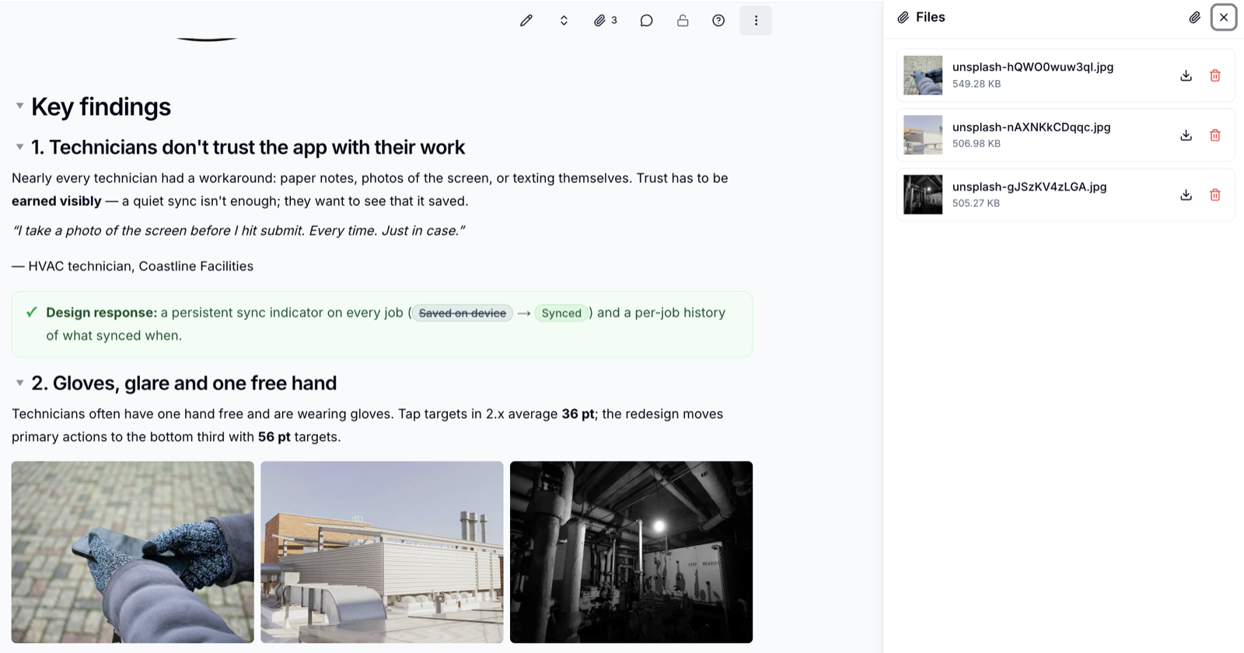Collapse the Key findings section
Viewport: 1244px width, 653px height.
click(19, 106)
